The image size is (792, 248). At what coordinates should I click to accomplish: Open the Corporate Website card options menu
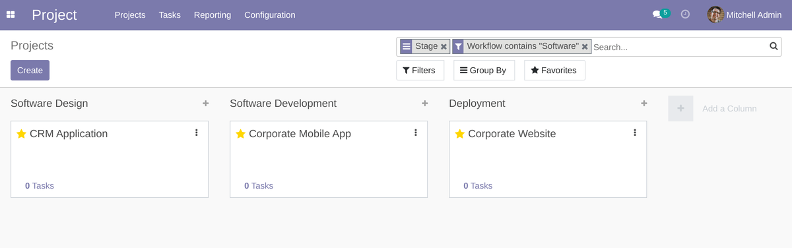pyautogui.click(x=634, y=133)
